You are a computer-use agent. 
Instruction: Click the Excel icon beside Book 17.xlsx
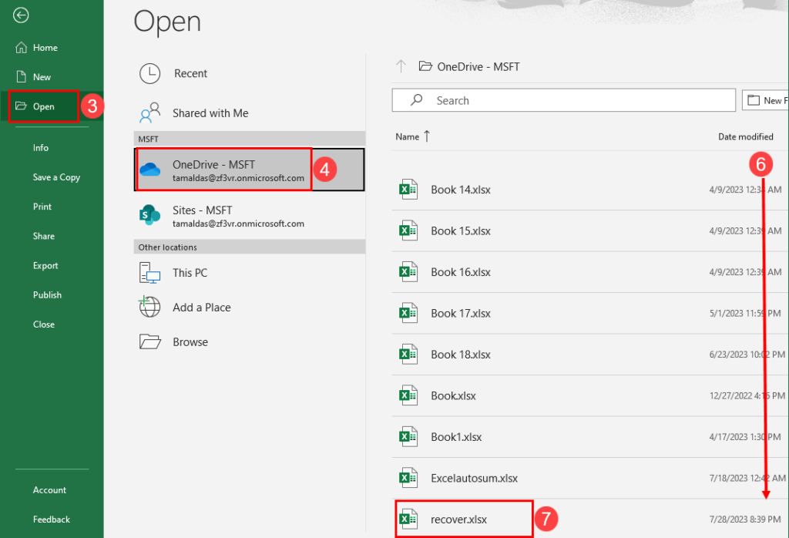(x=408, y=314)
